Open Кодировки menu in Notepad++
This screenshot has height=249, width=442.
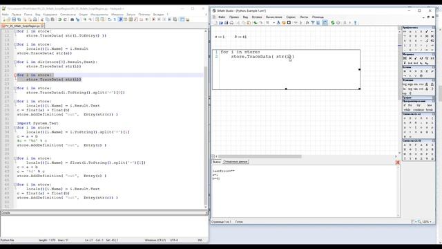tap(50, 15)
